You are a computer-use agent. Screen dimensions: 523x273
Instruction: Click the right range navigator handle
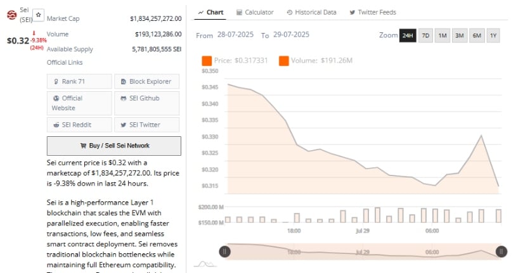[x=501, y=251]
